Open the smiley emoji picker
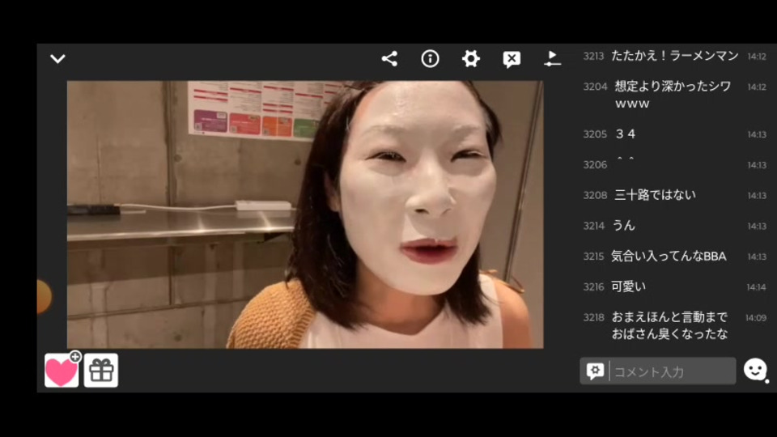 756,370
